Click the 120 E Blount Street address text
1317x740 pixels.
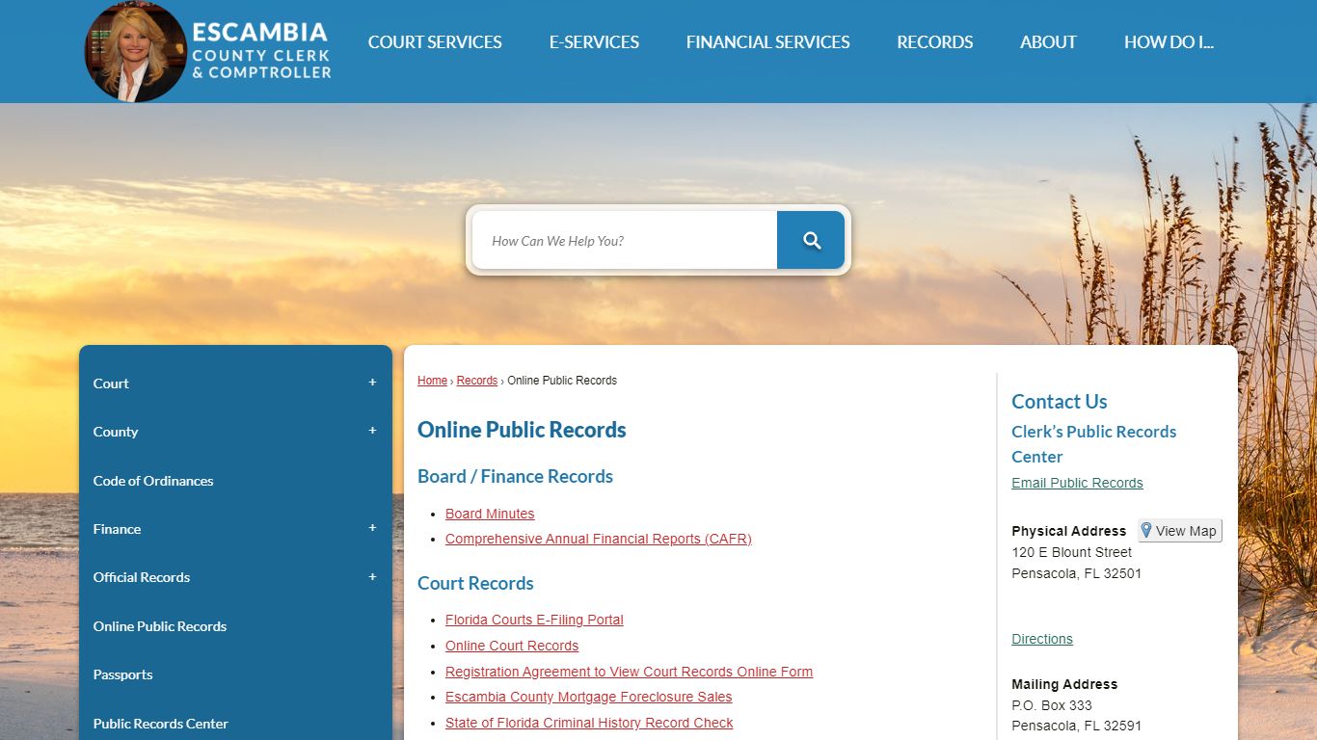[1072, 552]
